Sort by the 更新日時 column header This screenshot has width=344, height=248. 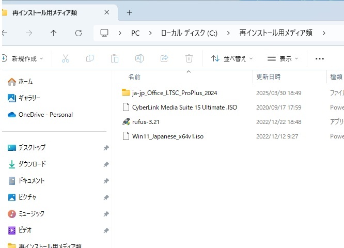point(268,77)
